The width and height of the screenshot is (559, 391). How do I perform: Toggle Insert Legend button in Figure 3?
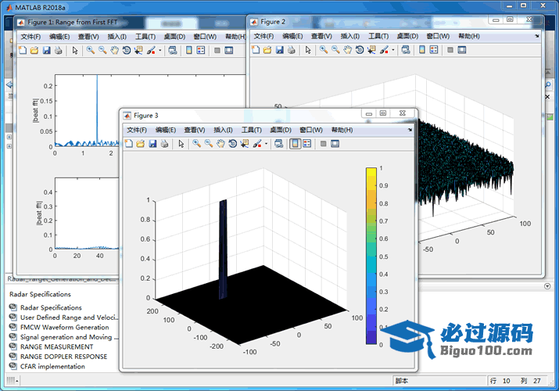pyautogui.click(x=306, y=144)
